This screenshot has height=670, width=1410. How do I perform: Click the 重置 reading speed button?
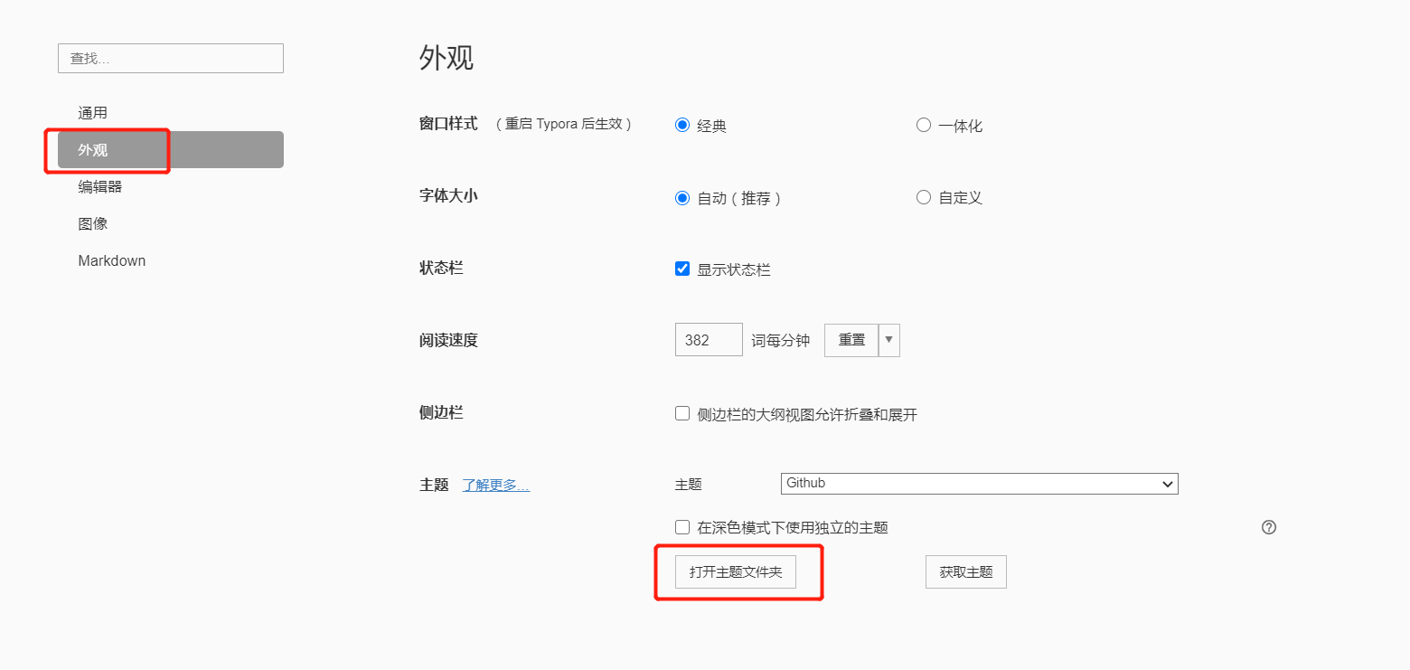coord(851,340)
